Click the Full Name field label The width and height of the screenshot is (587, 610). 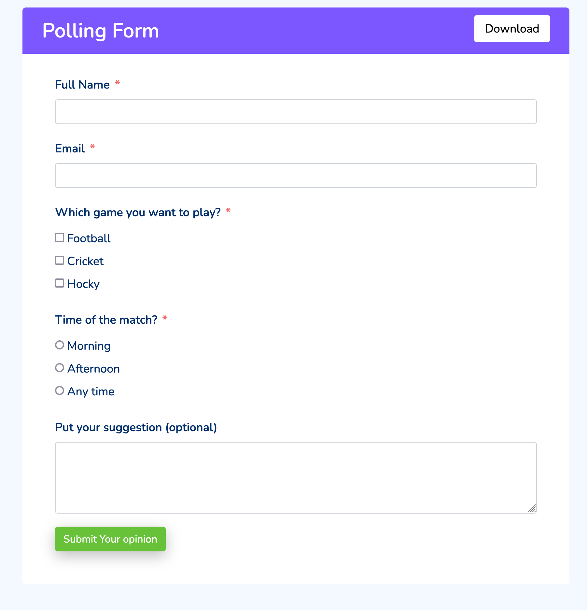click(x=82, y=84)
